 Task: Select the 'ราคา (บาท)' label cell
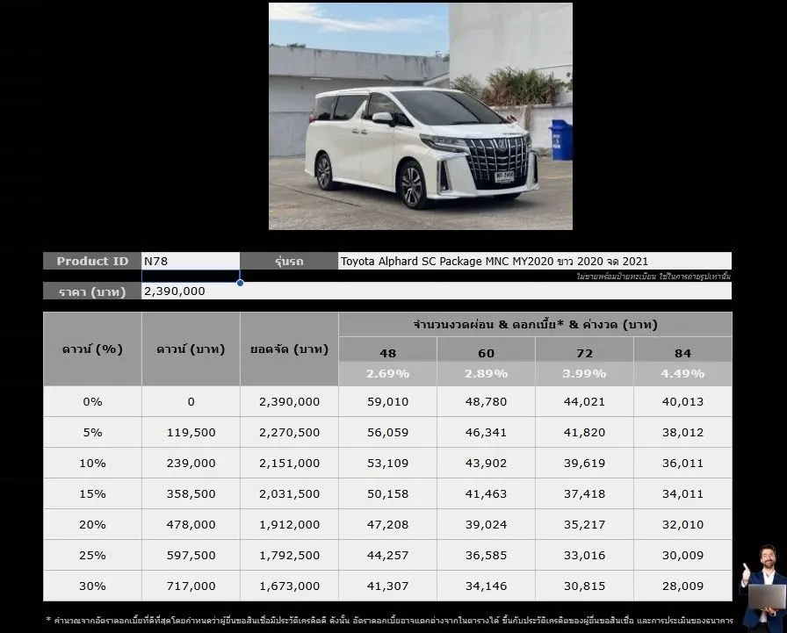[x=92, y=291]
